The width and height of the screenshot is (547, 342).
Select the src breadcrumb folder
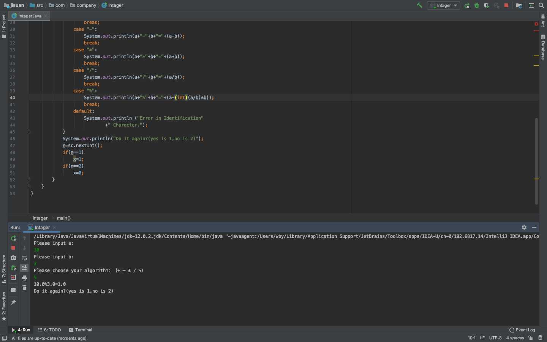pos(36,5)
